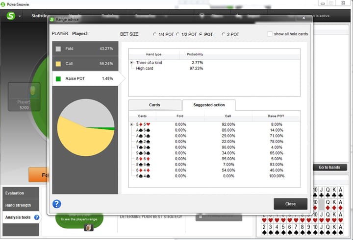Viewport: 353px width, 240px height.
Task: Pick the 5 of spades card
Action: click(283, 230)
